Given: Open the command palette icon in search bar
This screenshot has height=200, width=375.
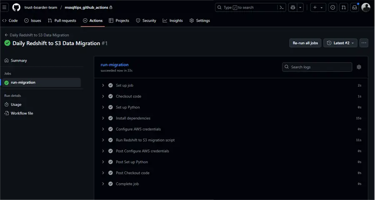Looking at the screenshot, I should (282, 7).
